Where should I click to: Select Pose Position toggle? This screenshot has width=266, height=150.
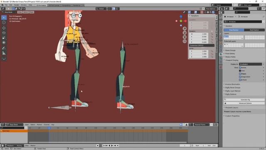coord(234,30)
